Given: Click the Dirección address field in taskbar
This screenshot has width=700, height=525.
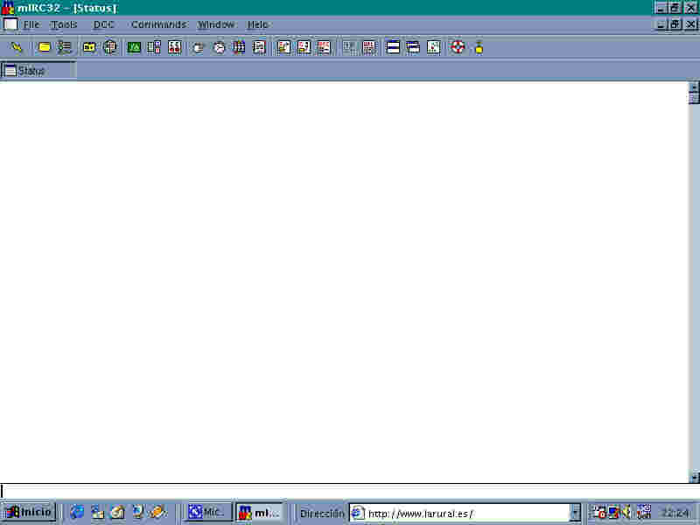Looking at the screenshot, I should click(461, 514).
